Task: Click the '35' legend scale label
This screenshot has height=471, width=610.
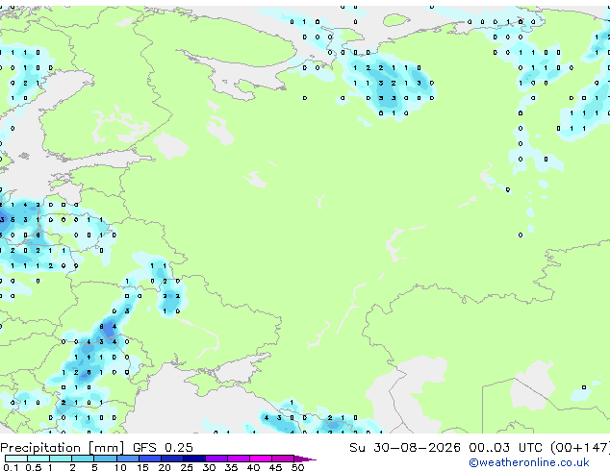Action: point(231,467)
